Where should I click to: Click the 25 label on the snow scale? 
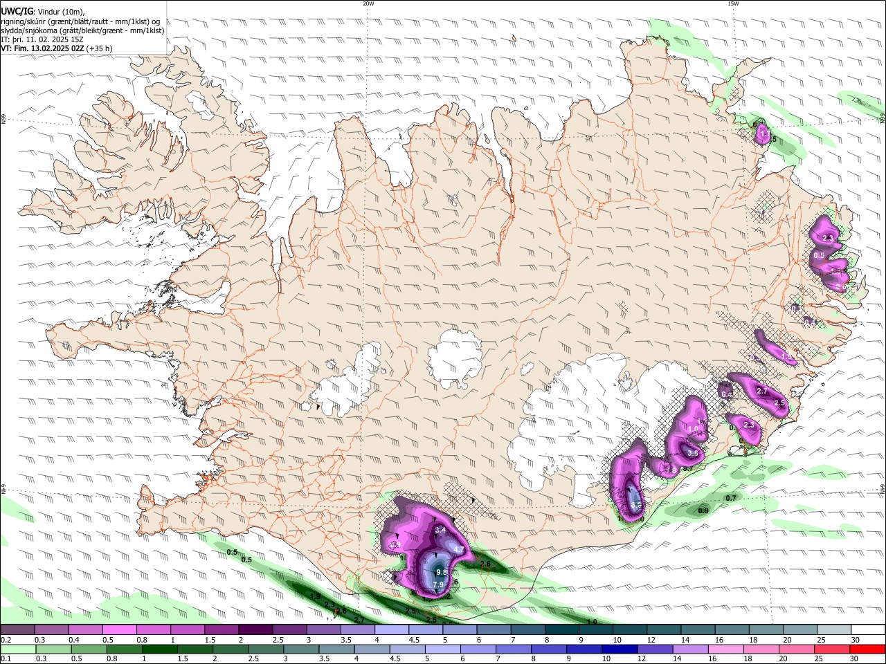pyautogui.click(x=822, y=640)
